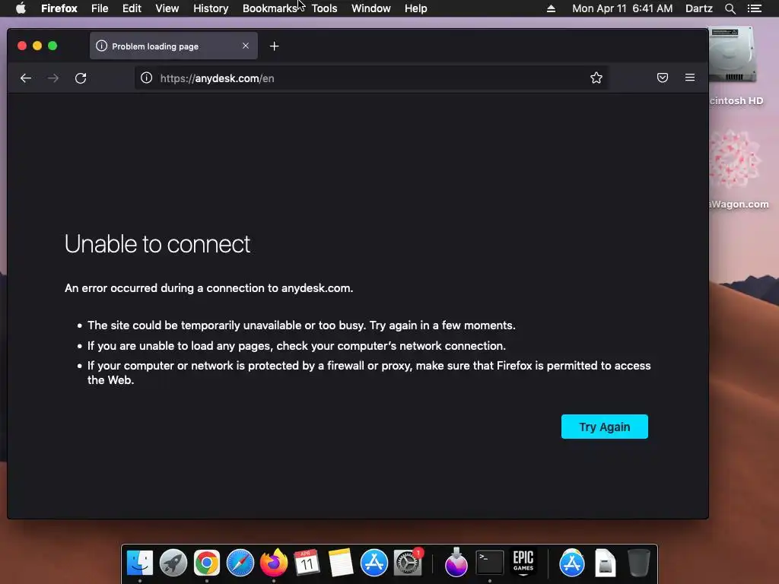Switch to Firefox in the dock

click(x=274, y=563)
